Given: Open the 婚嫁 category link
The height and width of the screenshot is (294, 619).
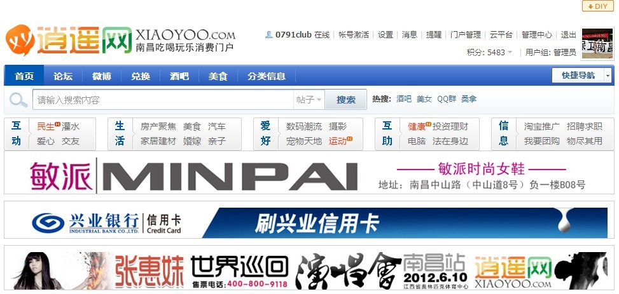Looking at the screenshot, I should [192, 141].
